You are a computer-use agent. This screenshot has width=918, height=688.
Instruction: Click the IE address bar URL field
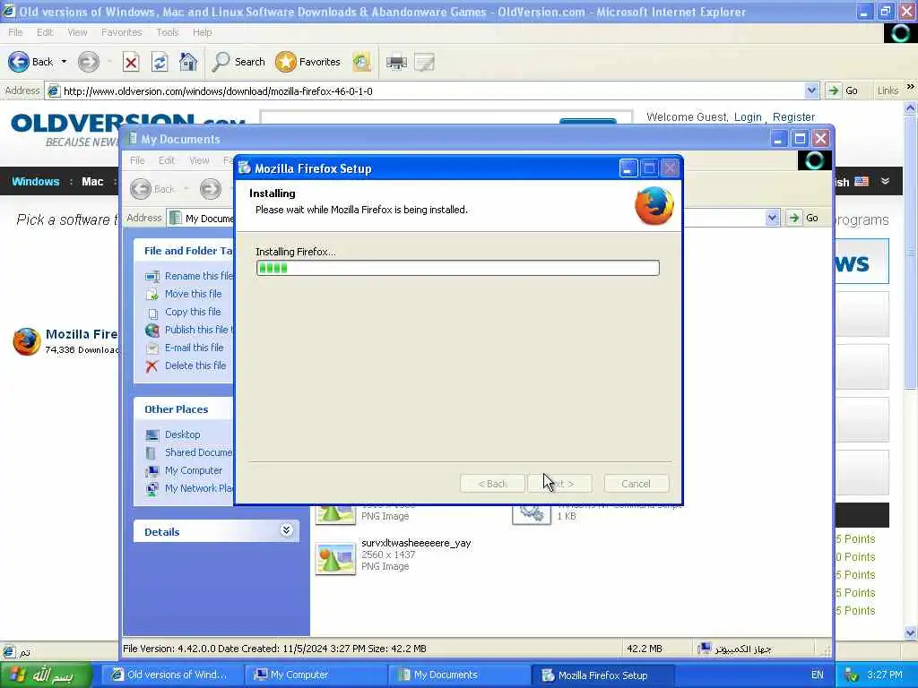[432, 90]
